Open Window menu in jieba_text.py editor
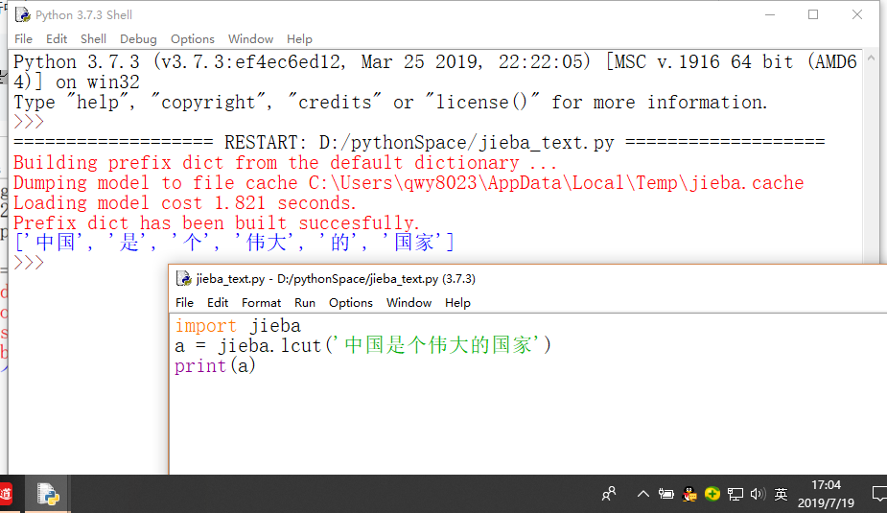This screenshot has width=887, height=513. (409, 303)
